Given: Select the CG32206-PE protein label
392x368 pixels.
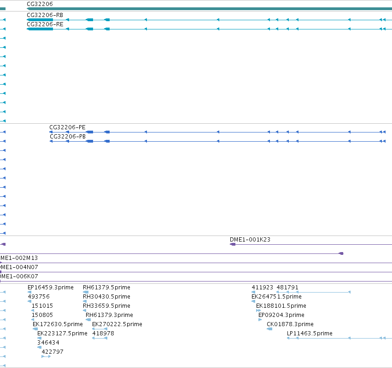Looking at the screenshot, I should (67, 127).
